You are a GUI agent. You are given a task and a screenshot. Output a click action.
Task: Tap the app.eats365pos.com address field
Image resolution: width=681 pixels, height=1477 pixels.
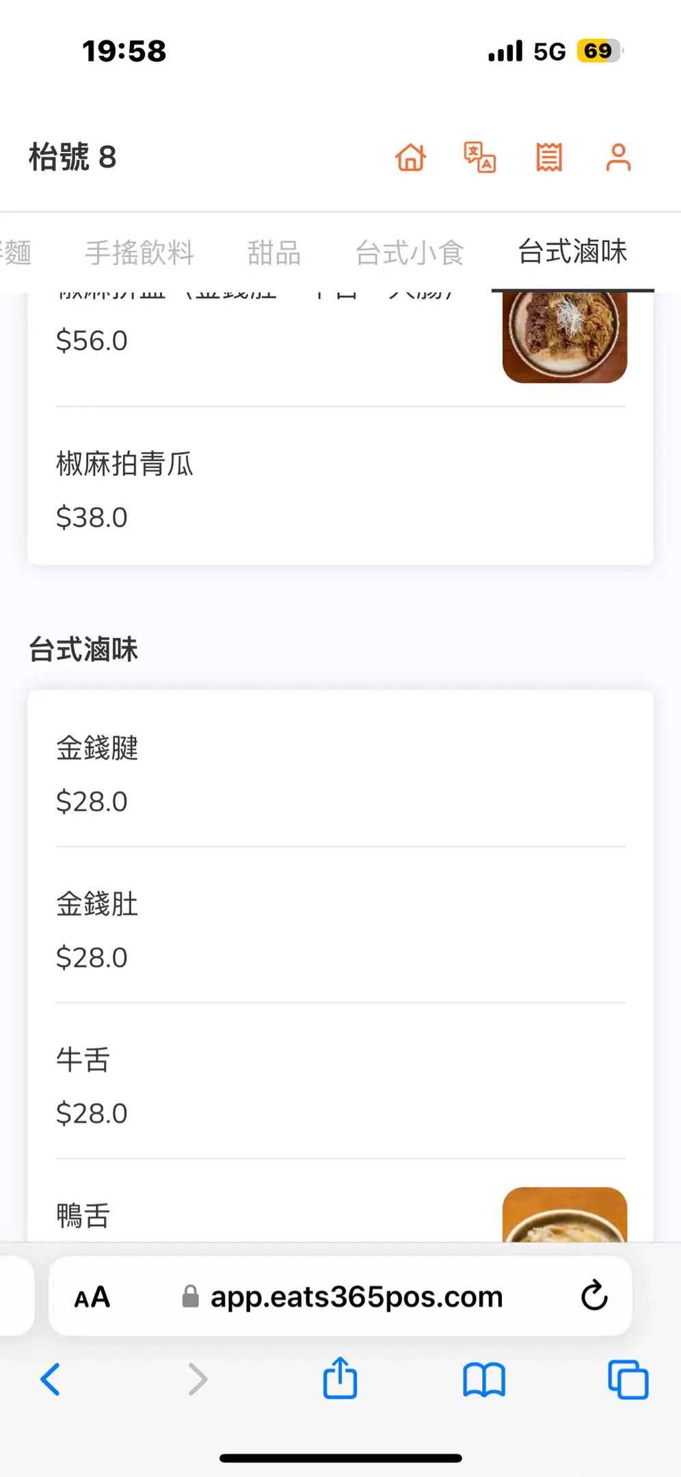click(x=356, y=1296)
